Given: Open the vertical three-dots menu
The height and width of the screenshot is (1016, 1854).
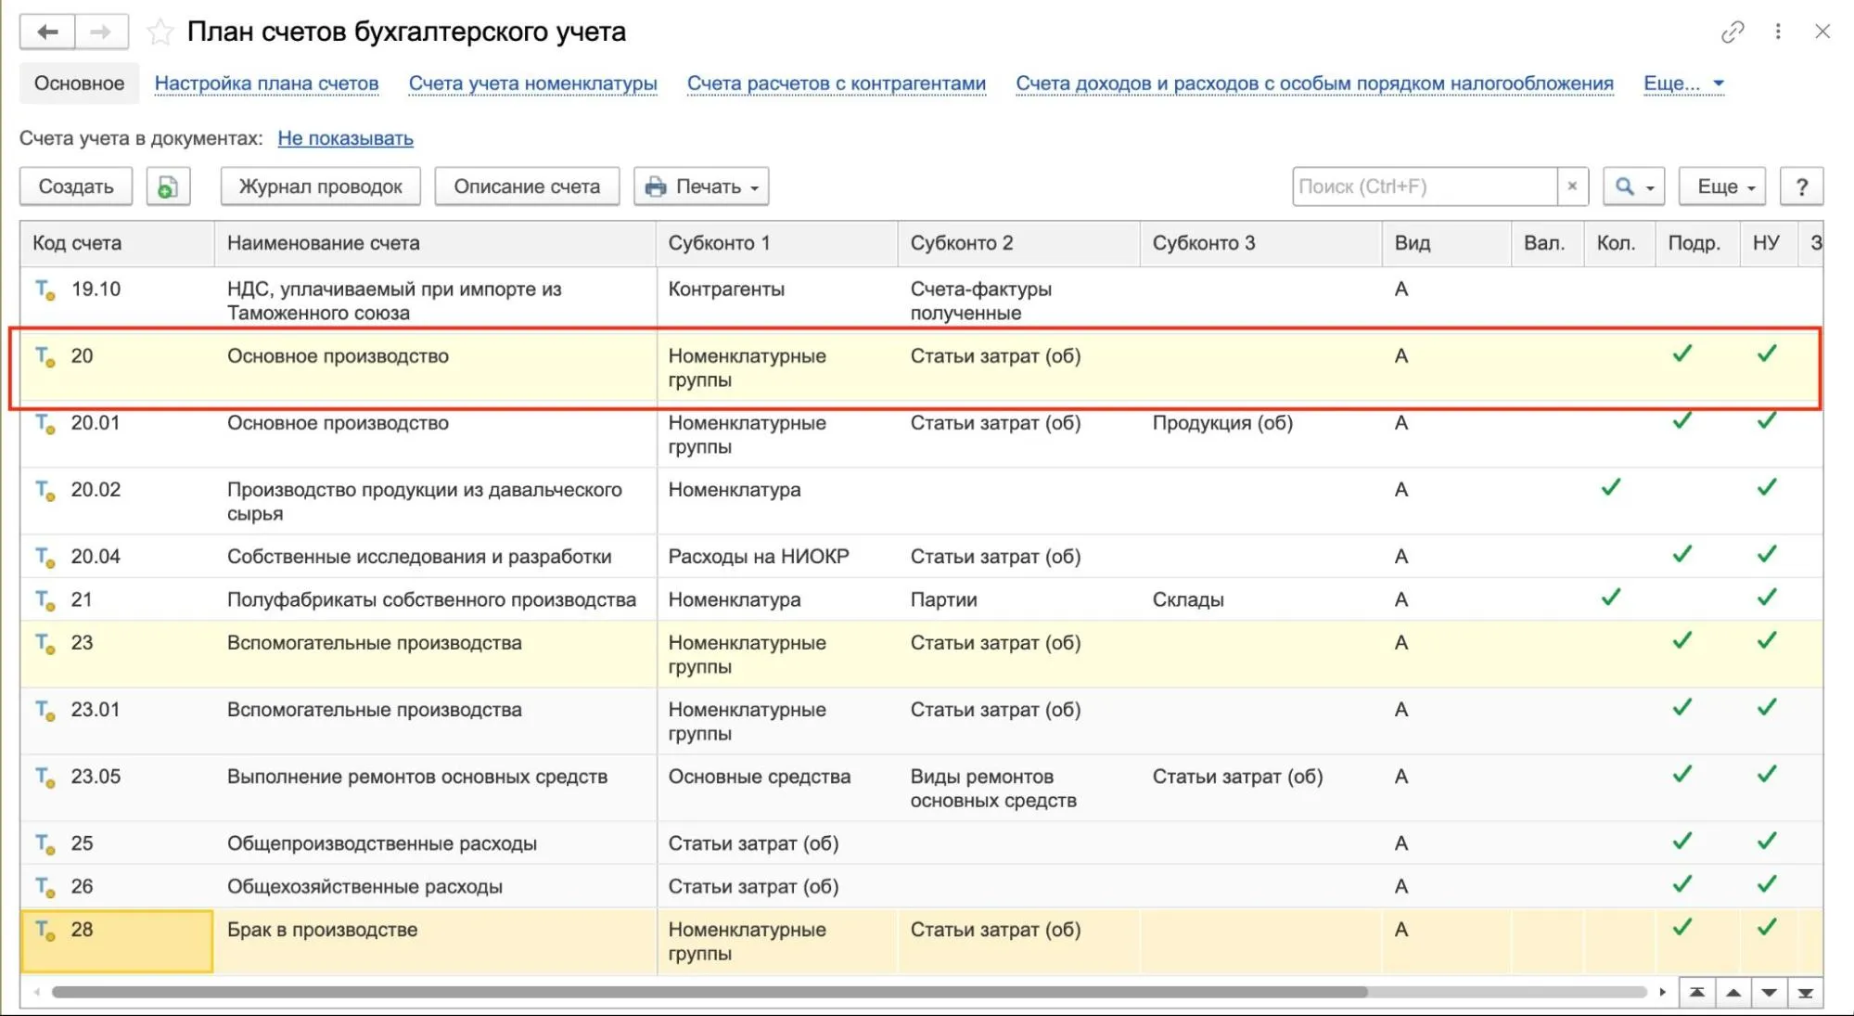Looking at the screenshot, I should click(1778, 32).
